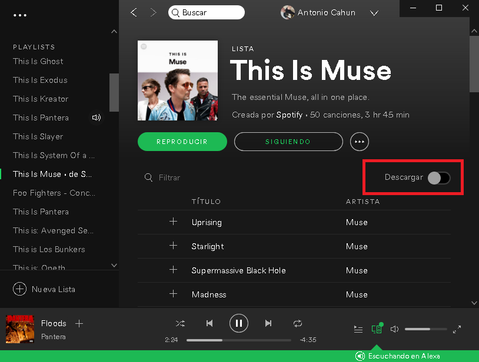Add Supermassive Black Hole to library
This screenshot has height=362, width=479.
coord(173,270)
